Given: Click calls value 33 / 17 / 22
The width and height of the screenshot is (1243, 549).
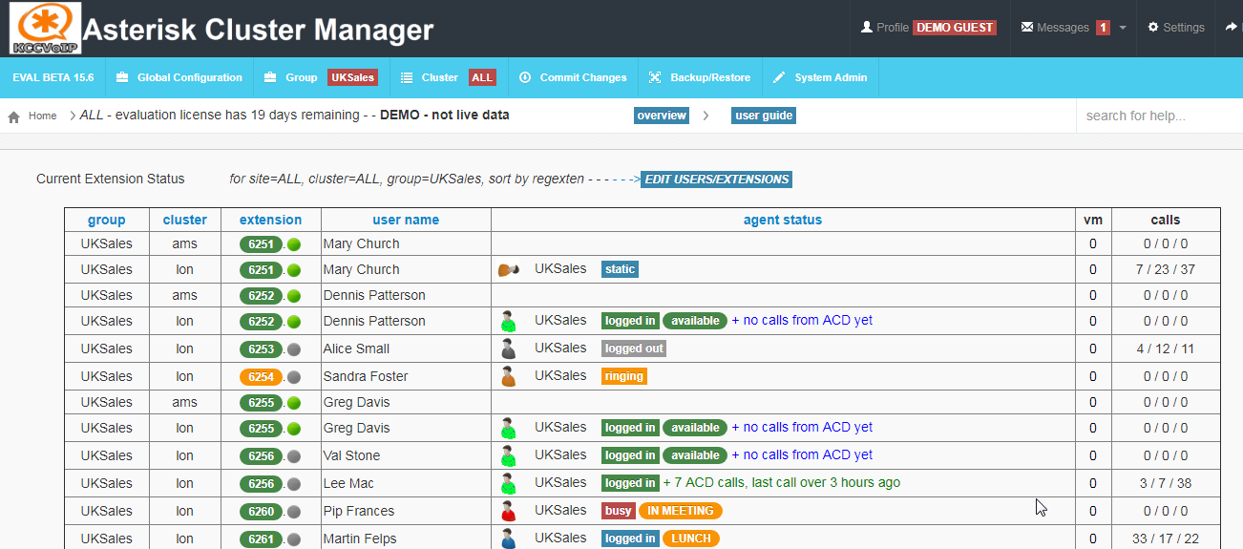Looking at the screenshot, I should (1165, 538).
